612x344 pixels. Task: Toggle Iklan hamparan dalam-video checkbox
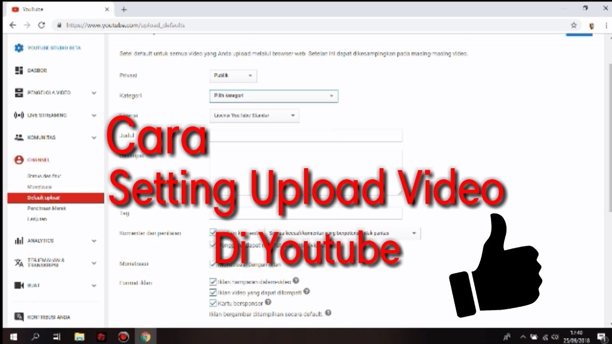213,281
